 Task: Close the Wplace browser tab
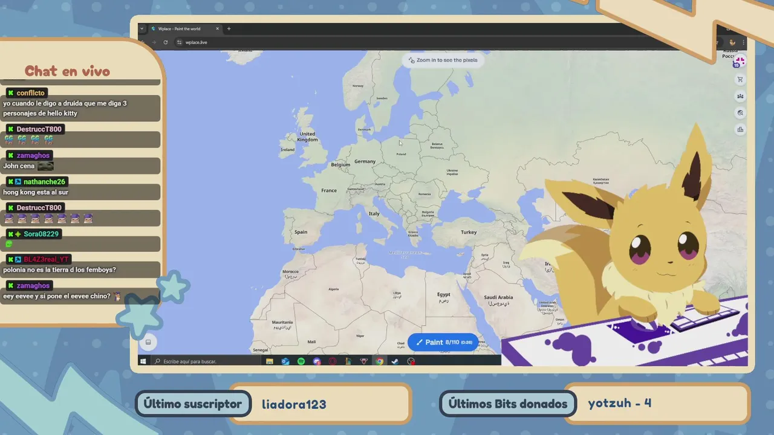point(218,28)
